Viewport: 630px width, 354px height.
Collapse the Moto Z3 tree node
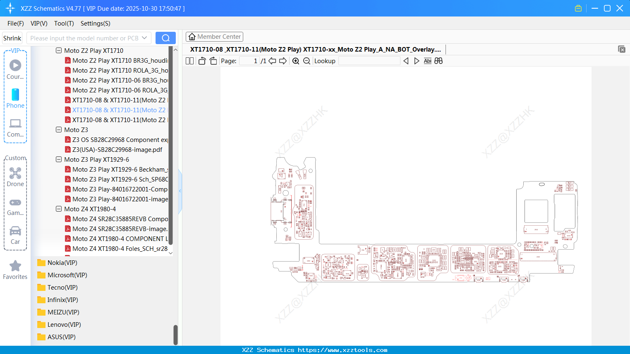pyautogui.click(x=59, y=130)
